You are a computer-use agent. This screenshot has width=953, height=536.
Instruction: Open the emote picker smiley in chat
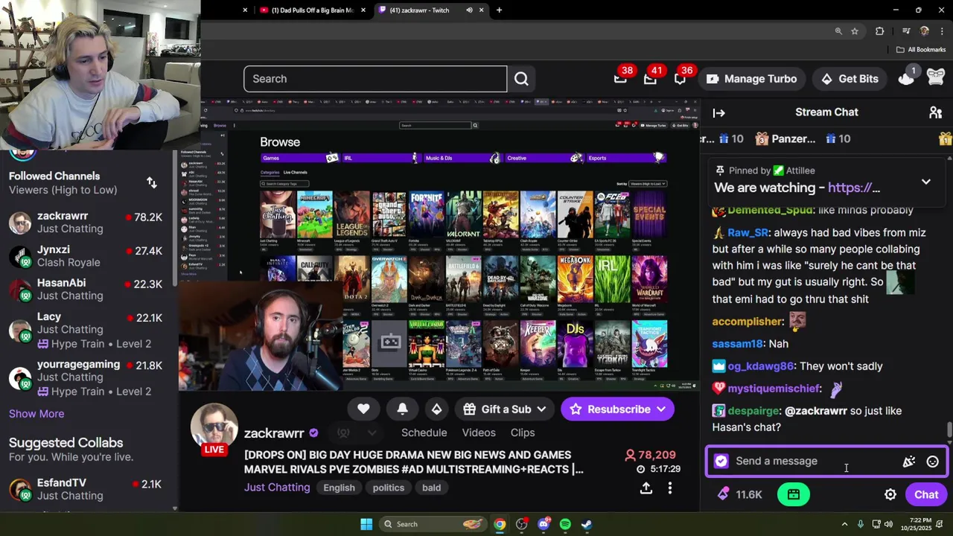[932, 462]
